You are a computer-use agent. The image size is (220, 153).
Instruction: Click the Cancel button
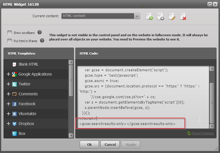tap(110, 145)
